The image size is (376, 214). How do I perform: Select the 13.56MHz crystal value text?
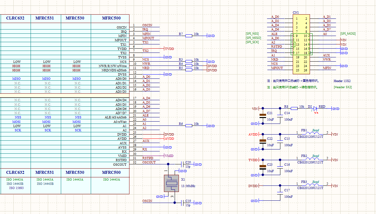tap(188, 186)
